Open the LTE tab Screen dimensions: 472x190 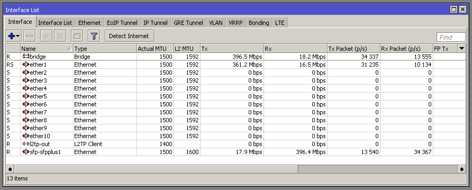280,23
